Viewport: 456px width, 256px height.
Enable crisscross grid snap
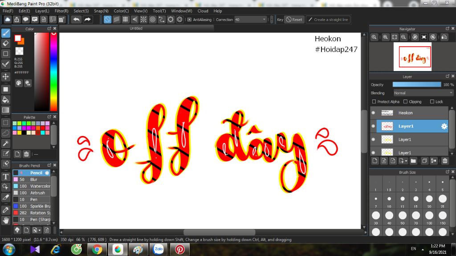125,20
